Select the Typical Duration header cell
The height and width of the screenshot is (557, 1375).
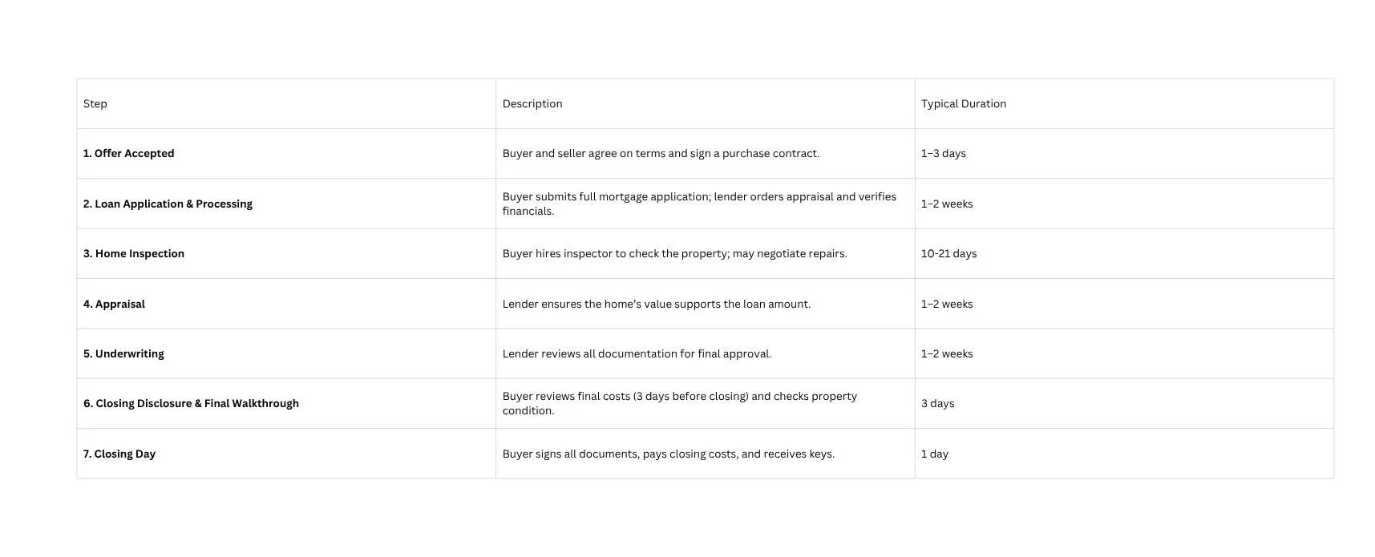[1124, 103]
